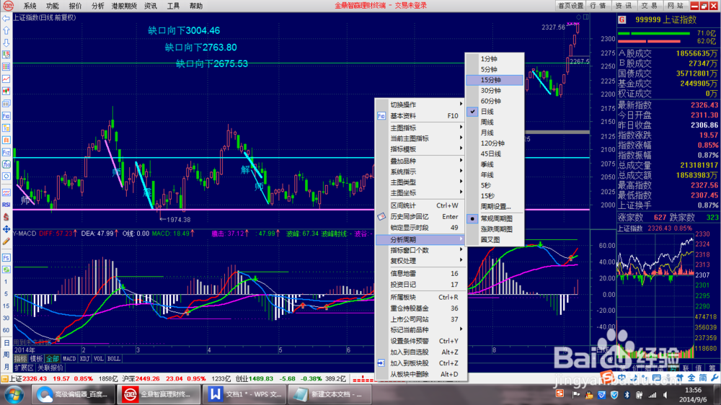721x405 pixels.
Task: Click the RSI indicator icon in sidebar
Action: pos(6,205)
